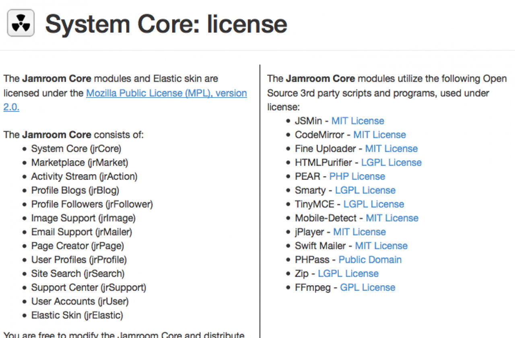Follow Fine Uploader MIT License link

tap(391, 149)
